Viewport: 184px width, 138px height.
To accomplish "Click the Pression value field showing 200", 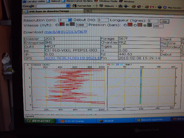I will point(158,26).
